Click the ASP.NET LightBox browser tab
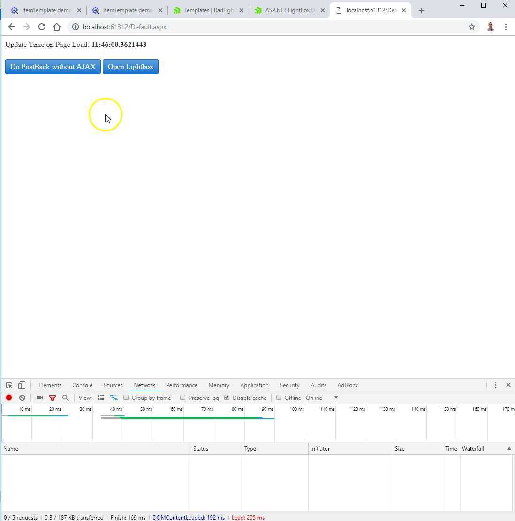The height and width of the screenshot is (521, 515). 287,10
